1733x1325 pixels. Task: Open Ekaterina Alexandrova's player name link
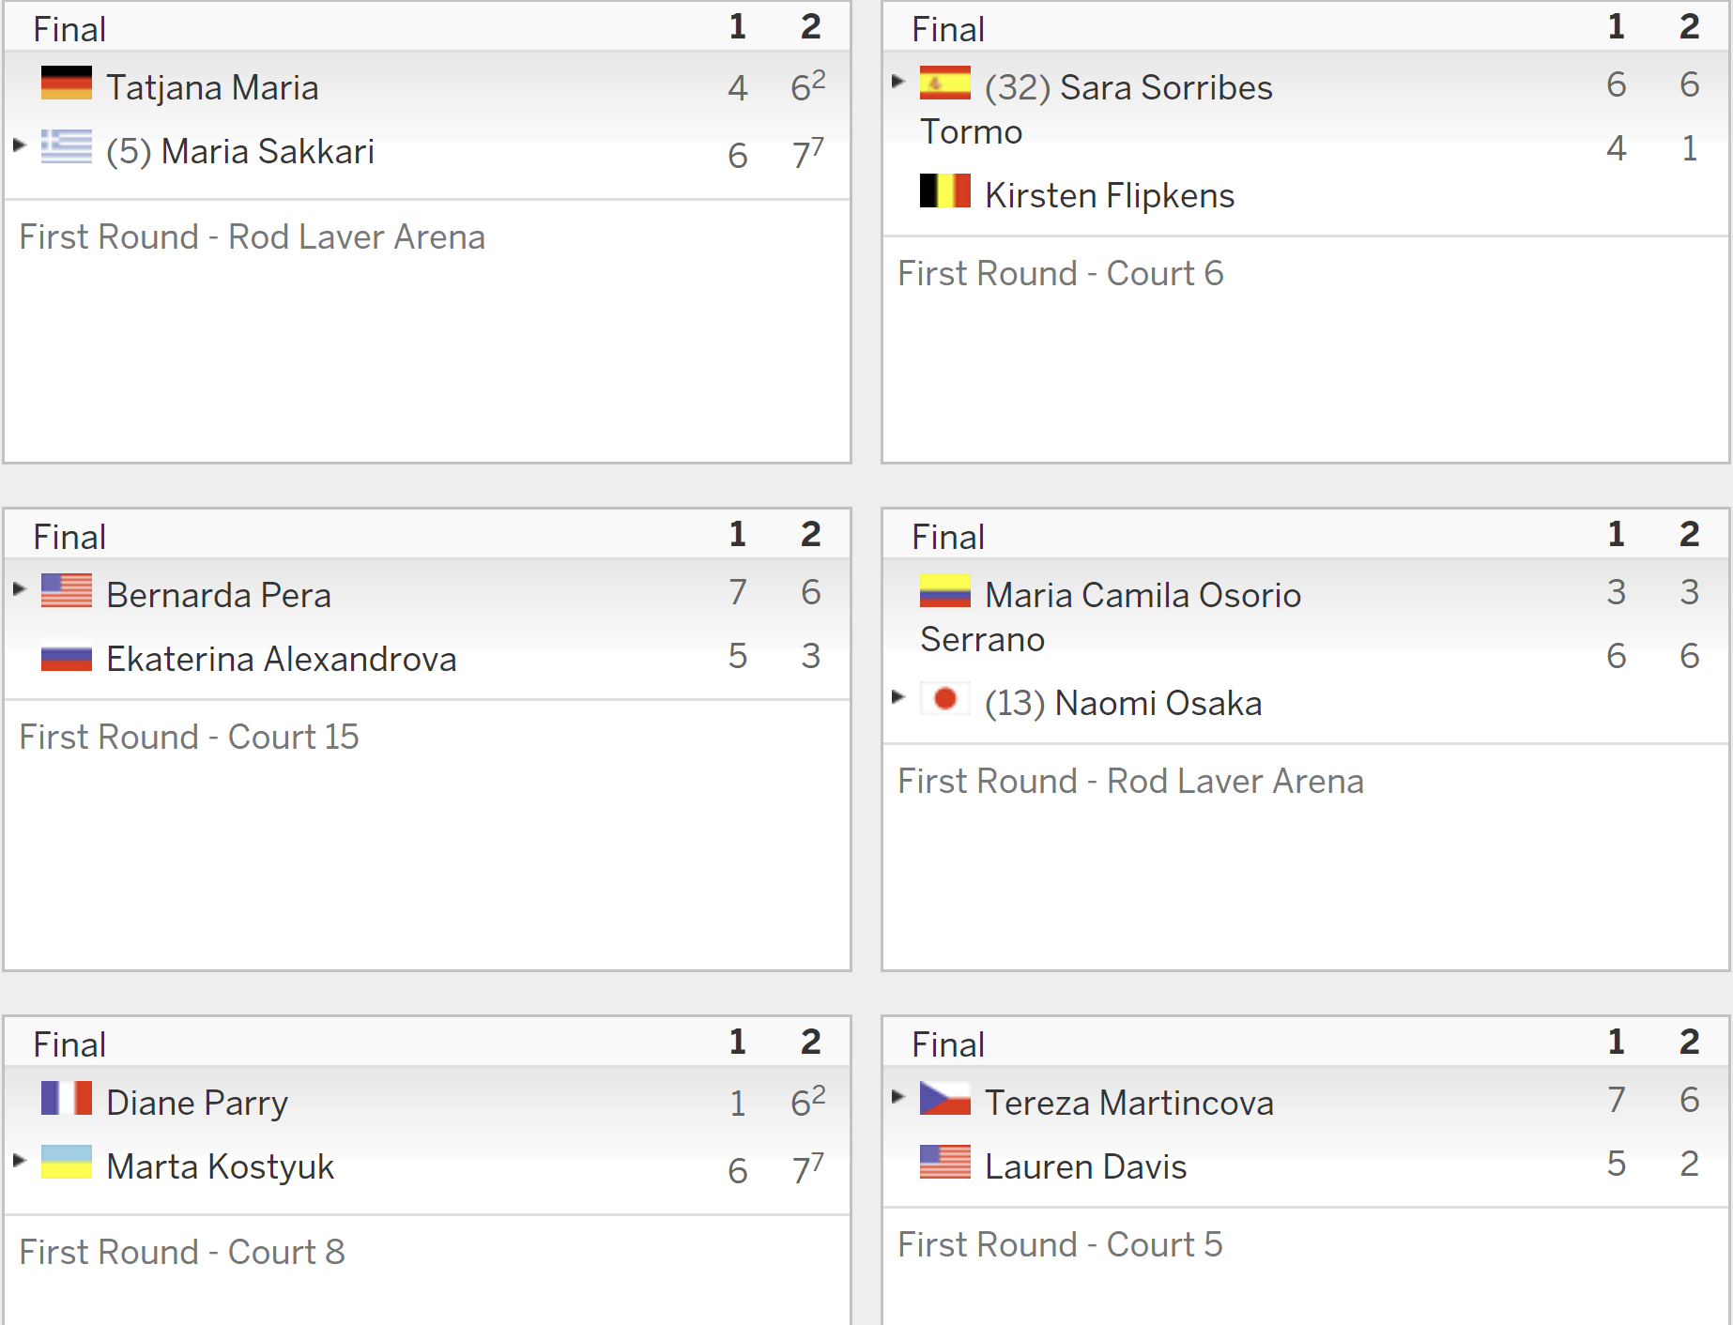[x=282, y=659]
